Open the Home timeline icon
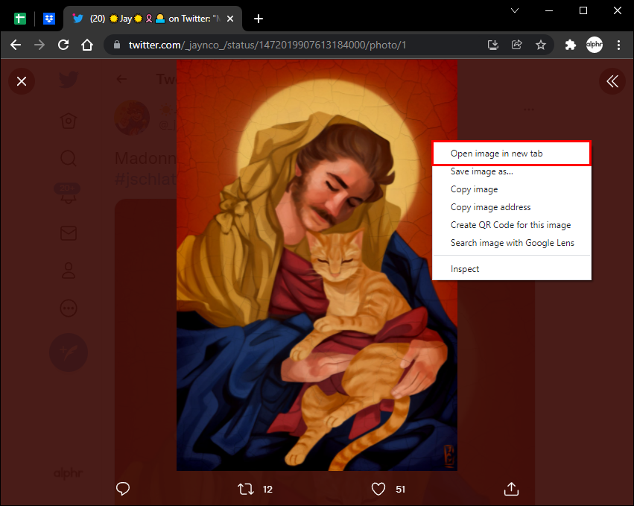Viewport: 634px width, 506px height. 68,120
